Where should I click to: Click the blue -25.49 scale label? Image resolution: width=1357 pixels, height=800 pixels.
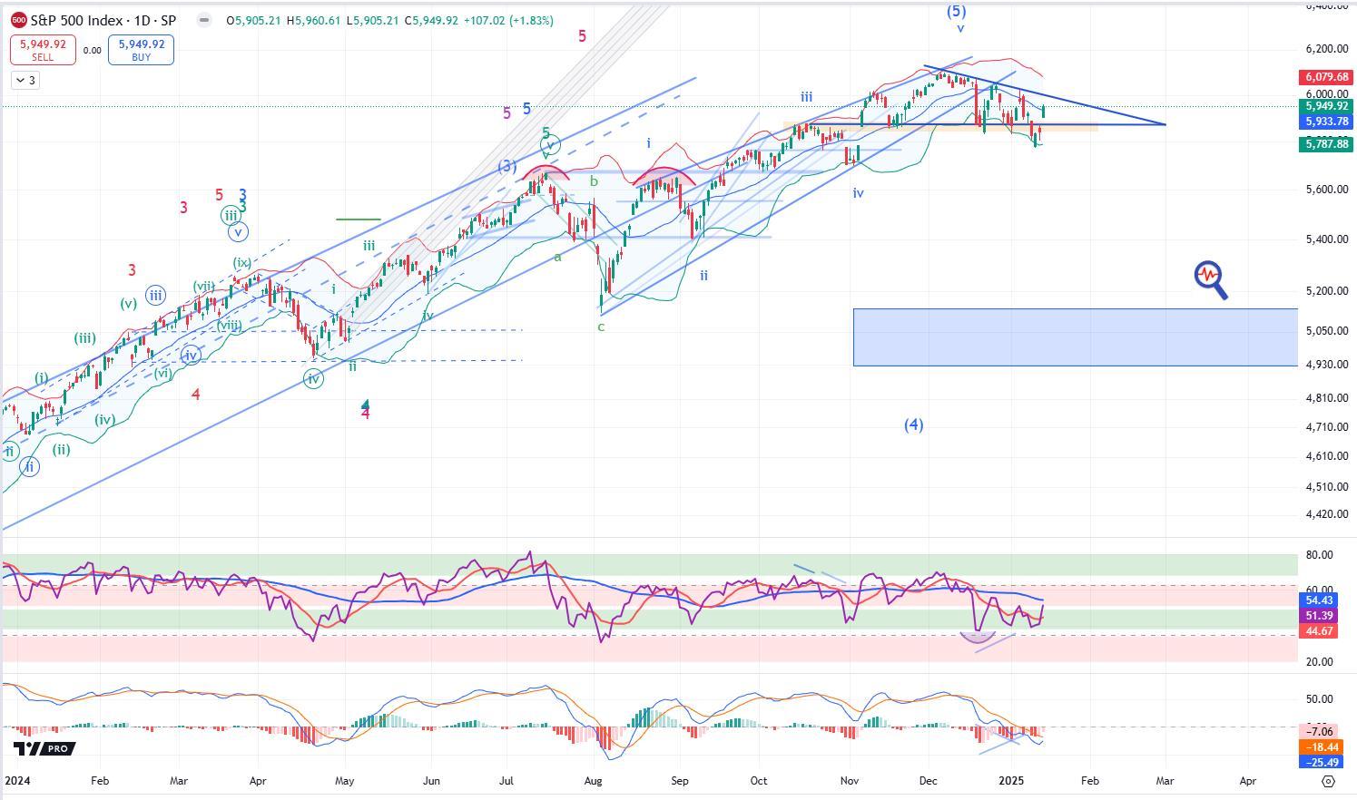pyautogui.click(x=1321, y=762)
